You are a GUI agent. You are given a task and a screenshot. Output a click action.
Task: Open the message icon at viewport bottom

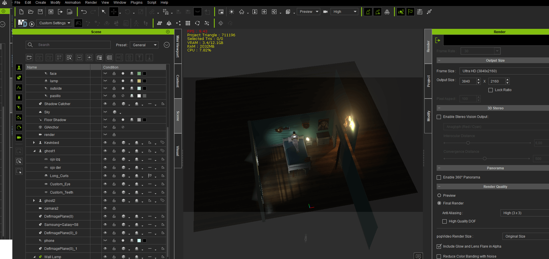[418, 256]
